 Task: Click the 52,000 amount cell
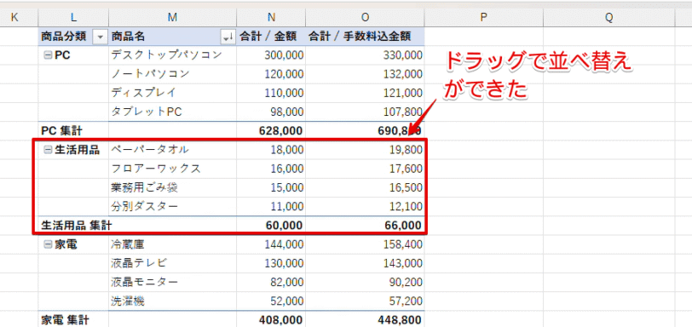[271, 301]
